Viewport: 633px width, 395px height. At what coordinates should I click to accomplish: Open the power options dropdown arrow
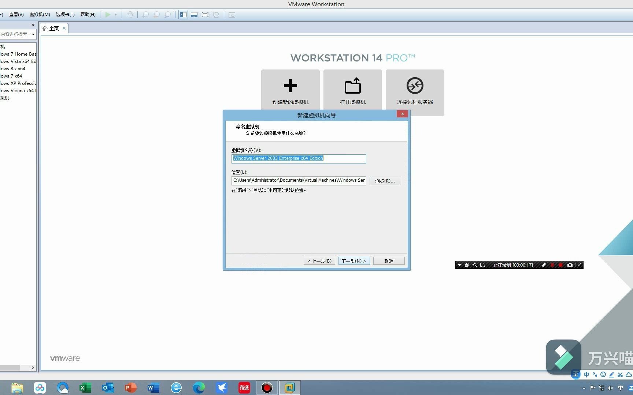115,15
